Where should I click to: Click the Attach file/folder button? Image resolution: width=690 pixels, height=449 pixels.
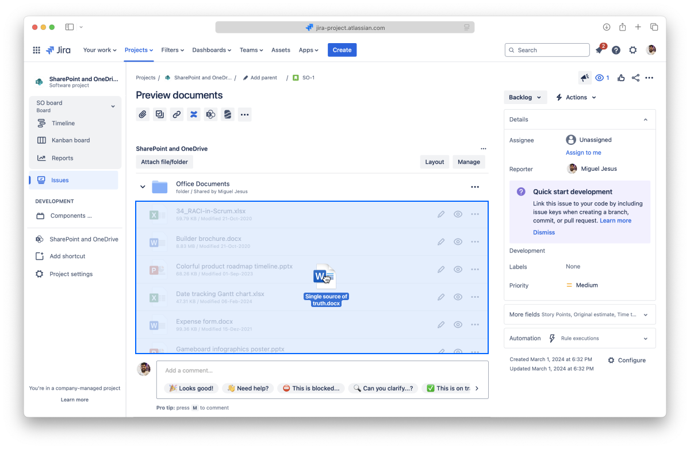click(x=164, y=162)
